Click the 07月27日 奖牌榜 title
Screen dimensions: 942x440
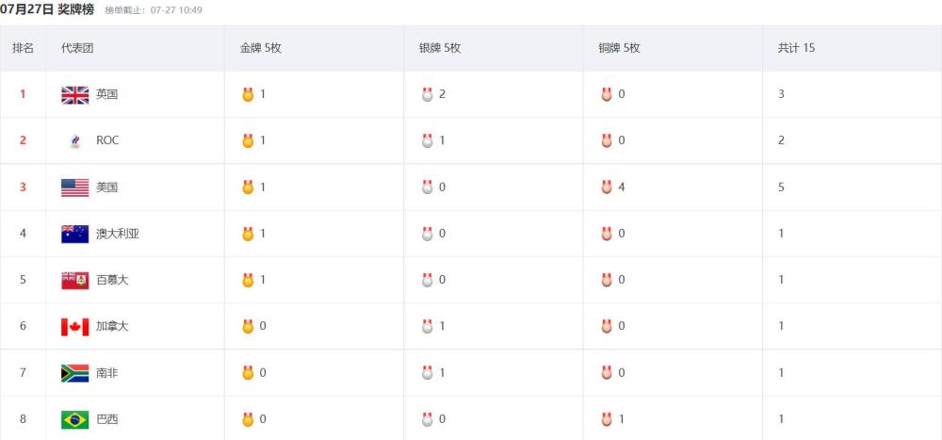[47, 9]
